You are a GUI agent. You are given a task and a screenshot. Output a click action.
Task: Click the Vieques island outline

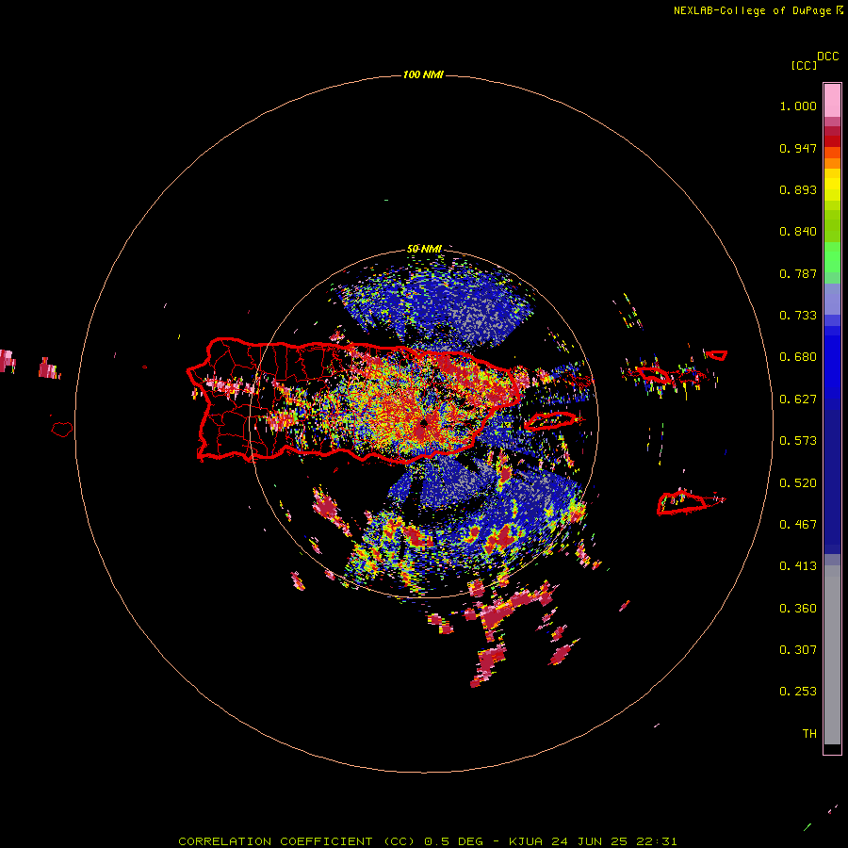(551, 420)
